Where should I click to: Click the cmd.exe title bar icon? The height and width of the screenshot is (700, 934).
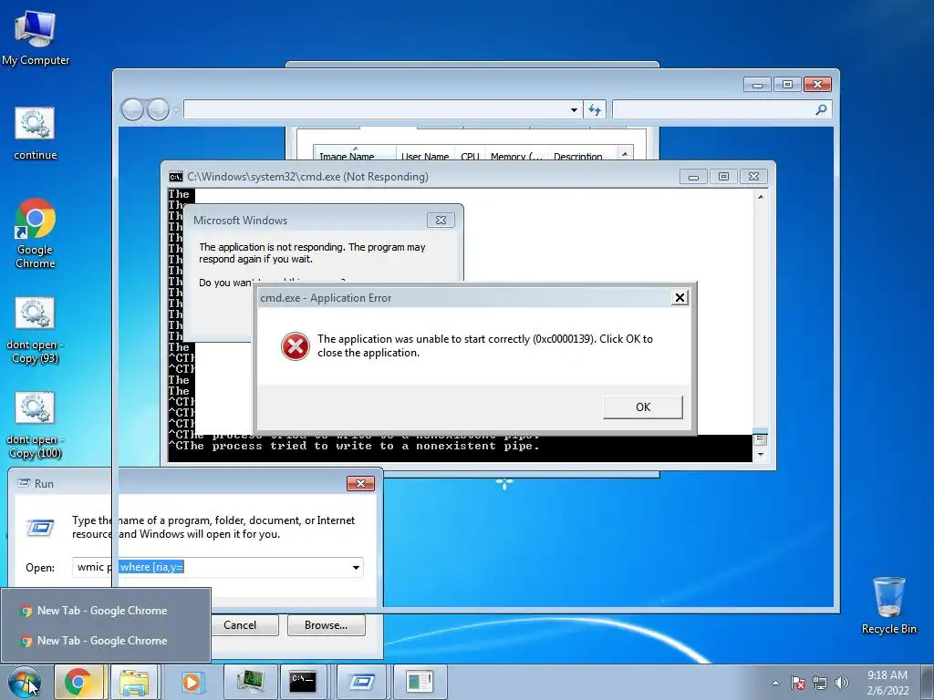tap(175, 177)
